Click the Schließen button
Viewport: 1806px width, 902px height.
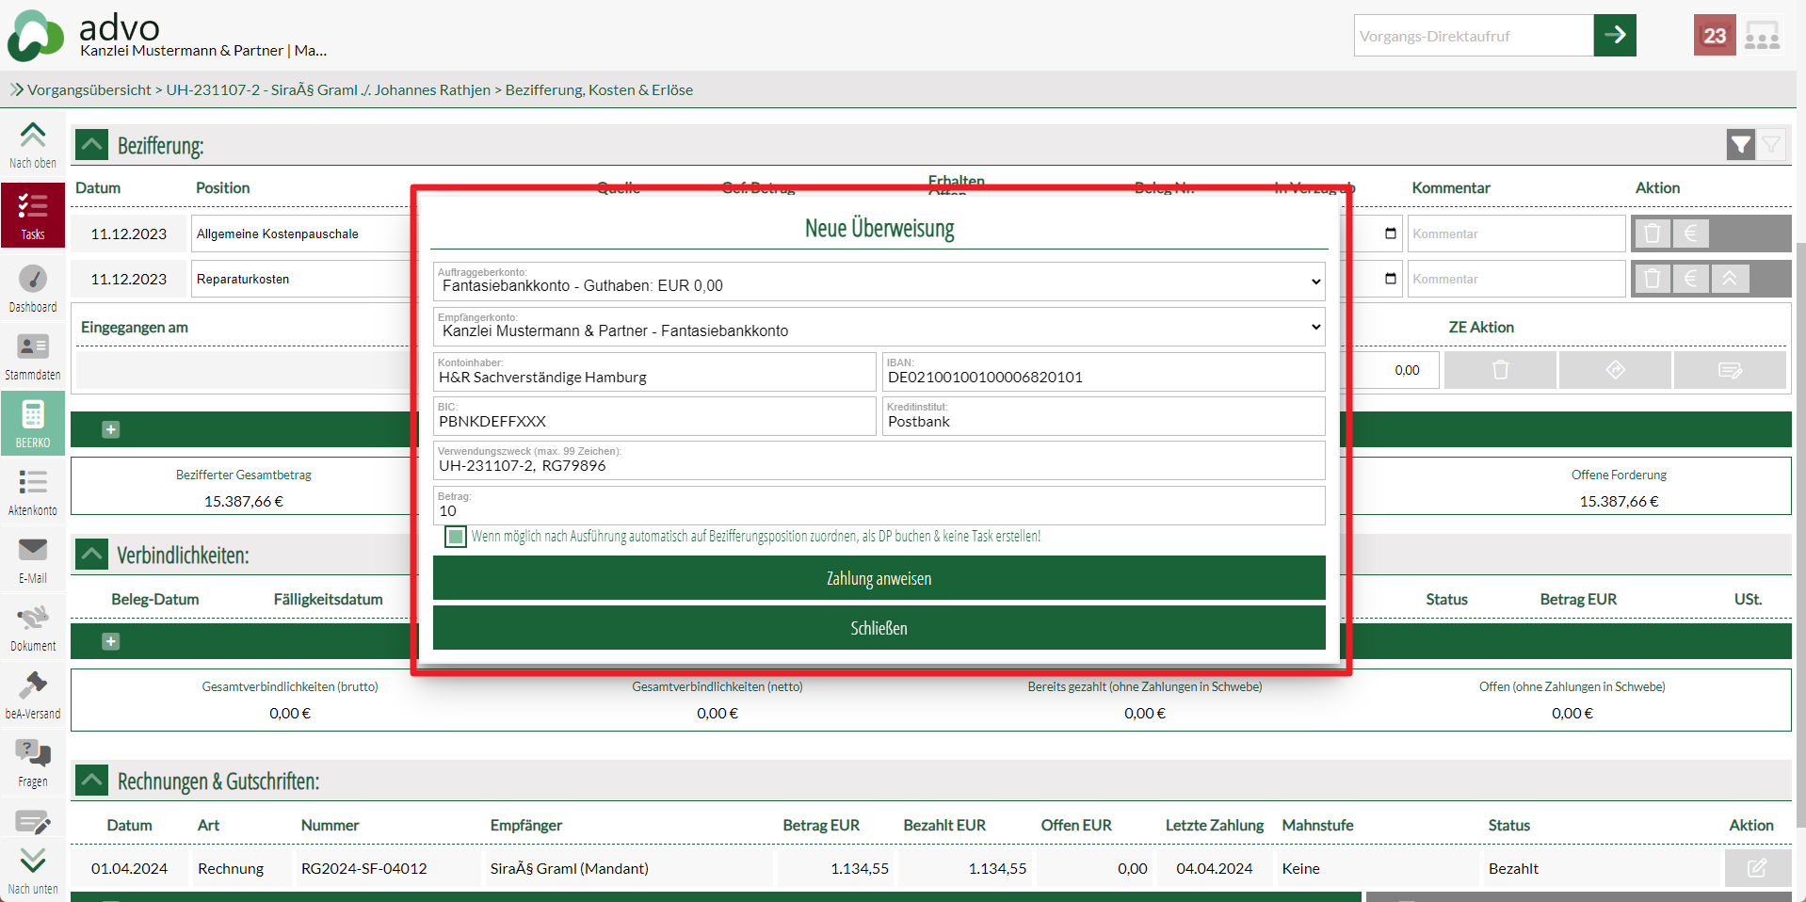pos(879,628)
